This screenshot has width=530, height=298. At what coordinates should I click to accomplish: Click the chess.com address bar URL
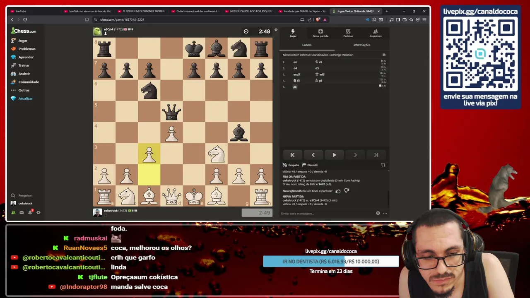pyautogui.click(x=122, y=19)
